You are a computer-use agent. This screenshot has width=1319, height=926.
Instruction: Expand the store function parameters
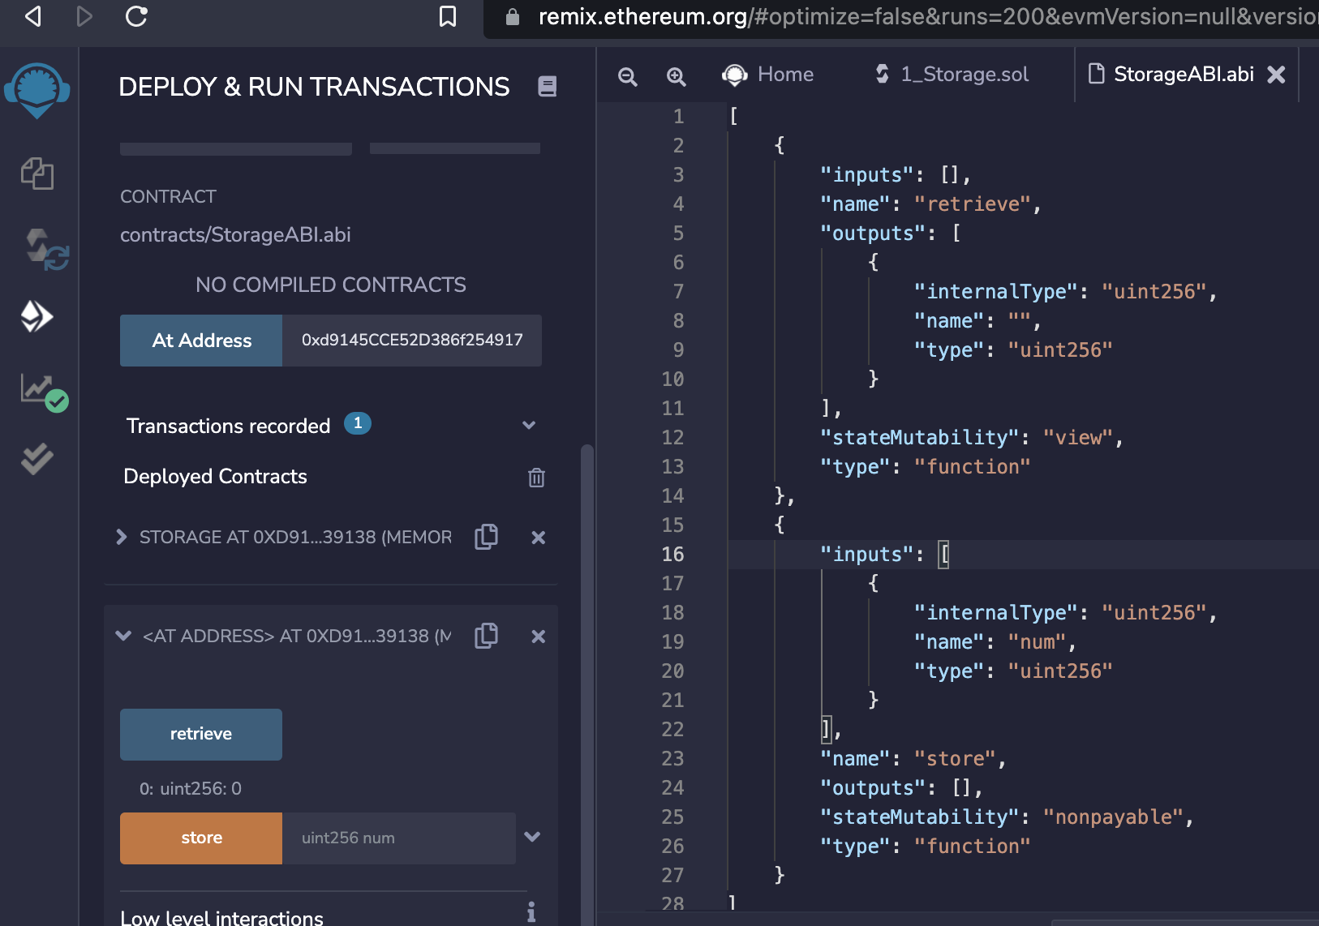(533, 838)
